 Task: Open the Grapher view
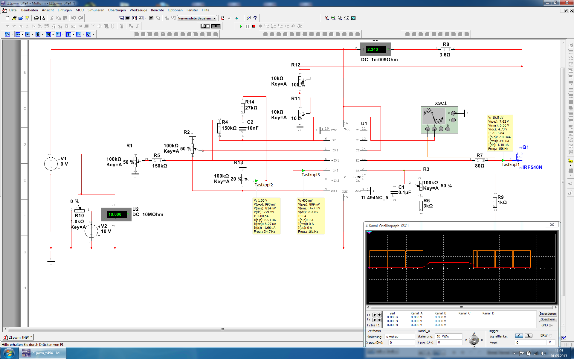coord(141,18)
